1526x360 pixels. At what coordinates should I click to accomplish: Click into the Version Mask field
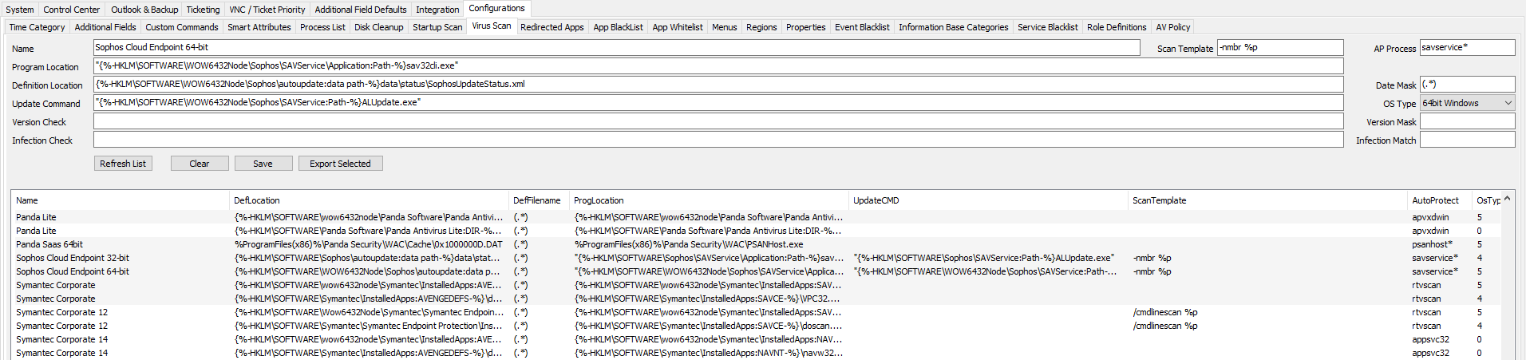[1467, 121]
